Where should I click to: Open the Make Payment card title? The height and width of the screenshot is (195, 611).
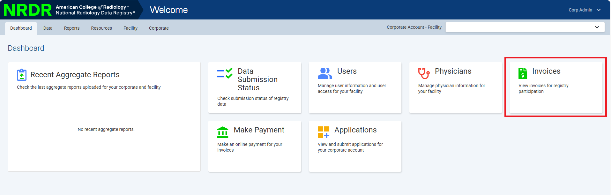(x=259, y=130)
